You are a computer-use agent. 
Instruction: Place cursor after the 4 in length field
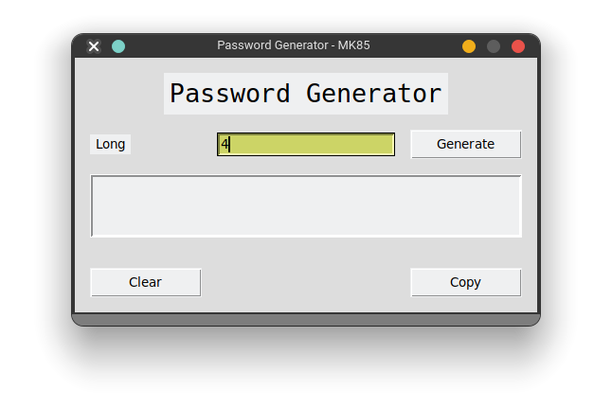[x=230, y=144]
